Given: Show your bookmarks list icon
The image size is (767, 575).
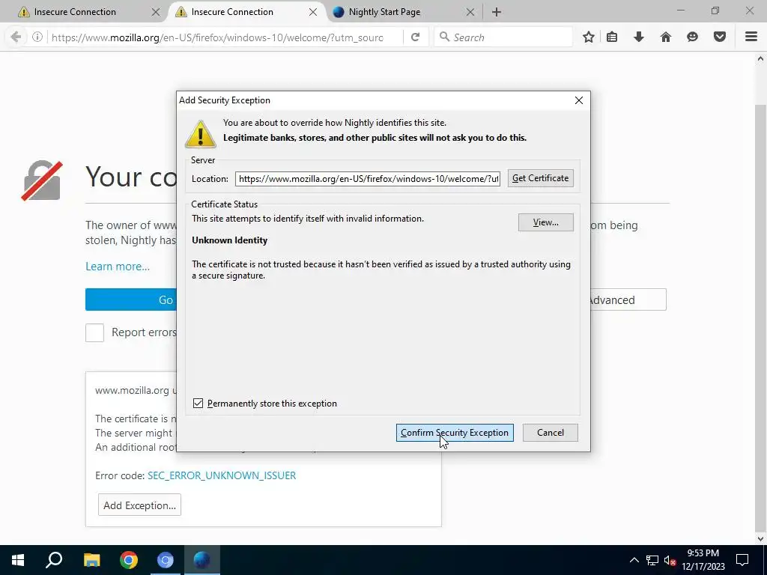Looking at the screenshot, I should point(612,37).
